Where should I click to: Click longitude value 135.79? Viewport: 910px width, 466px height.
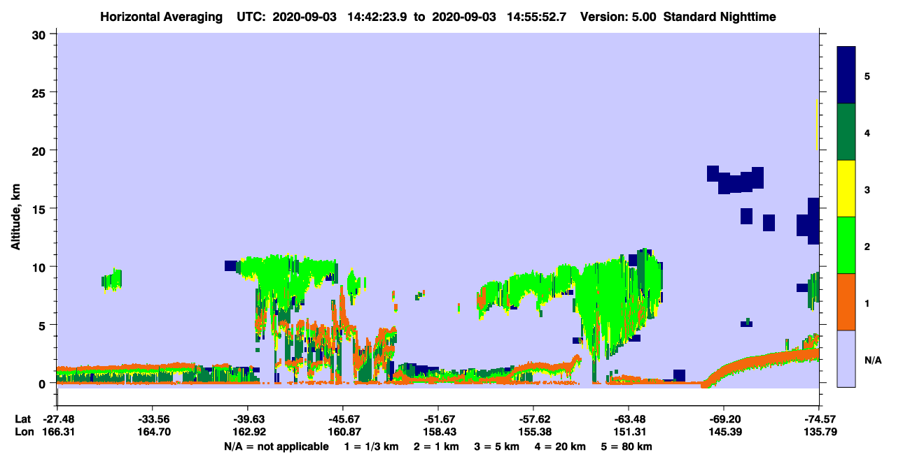[x=819, y=432]
